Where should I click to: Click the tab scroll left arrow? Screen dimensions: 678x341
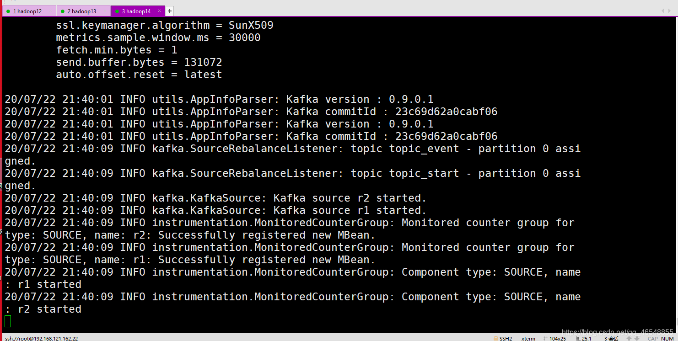click(663, 11)
